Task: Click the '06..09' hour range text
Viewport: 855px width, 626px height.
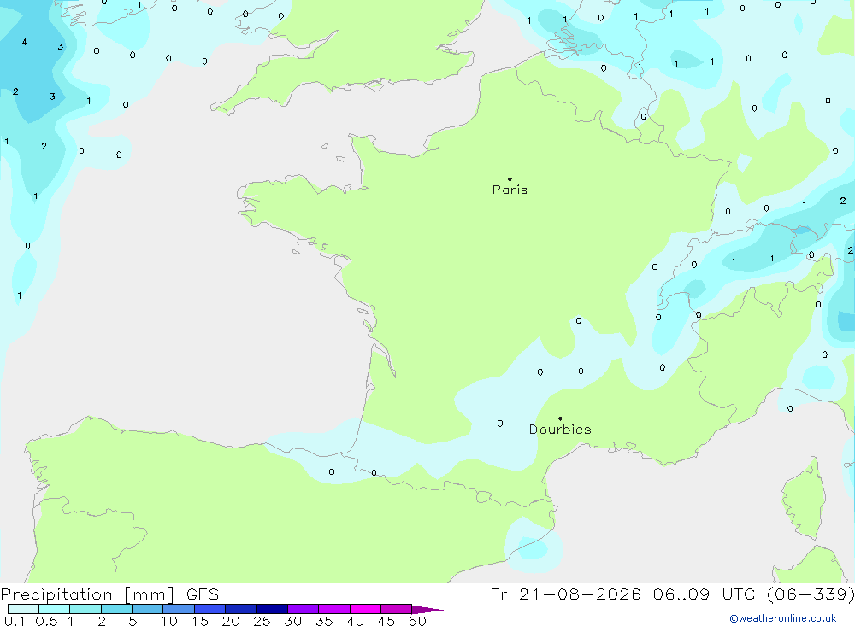Action: (681, 594)
